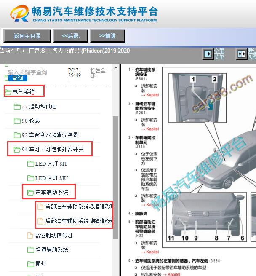Screen dimensions: 256x276
Task: Click the 当前车型 Phideon 2019-2020 text
Action: click(x=65, y=51)
